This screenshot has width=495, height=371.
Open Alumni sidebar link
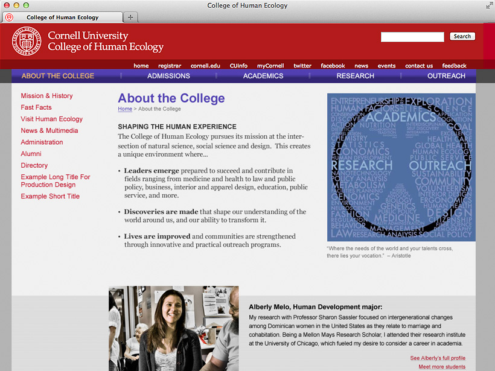coord(31,154)
